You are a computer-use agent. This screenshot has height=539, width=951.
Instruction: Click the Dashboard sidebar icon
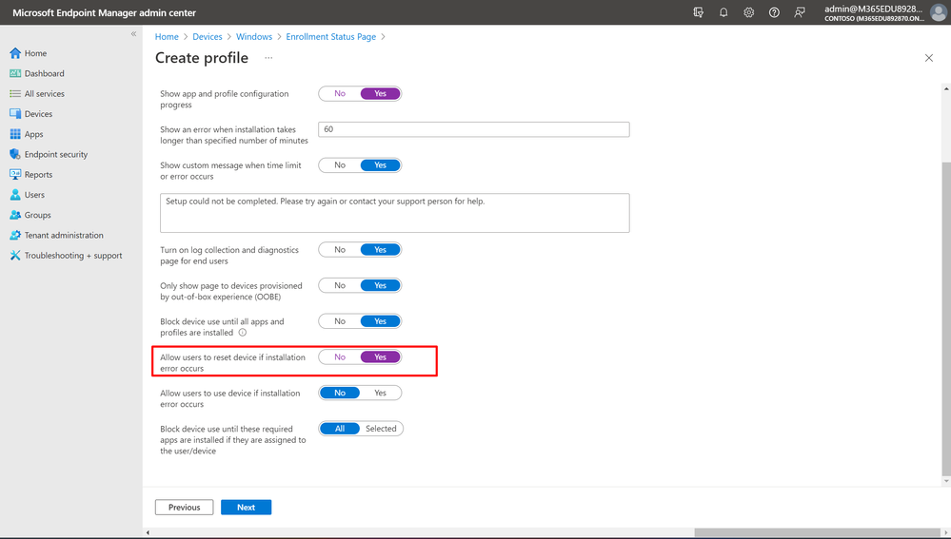click(15, 73)
